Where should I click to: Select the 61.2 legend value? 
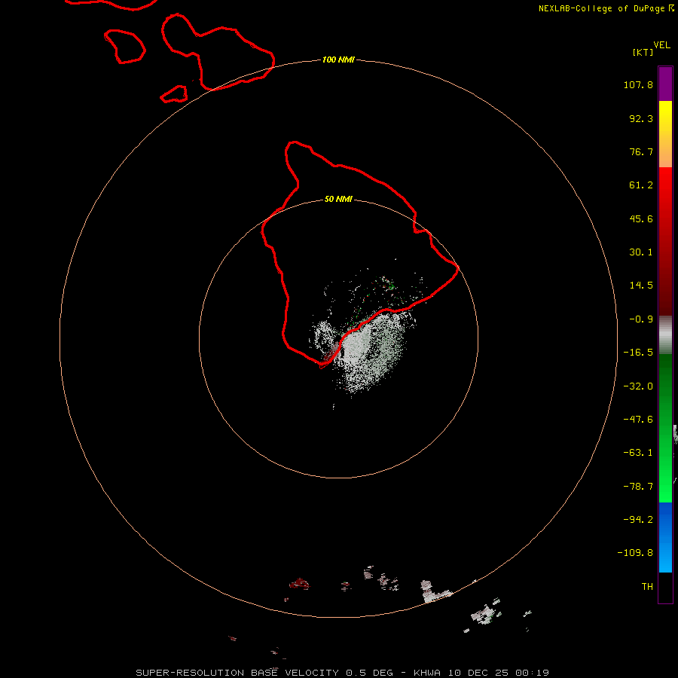(x=641, y=185)
